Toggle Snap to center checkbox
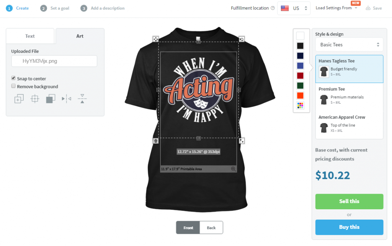This screenshot has height=246, width=392. (13, 78)
